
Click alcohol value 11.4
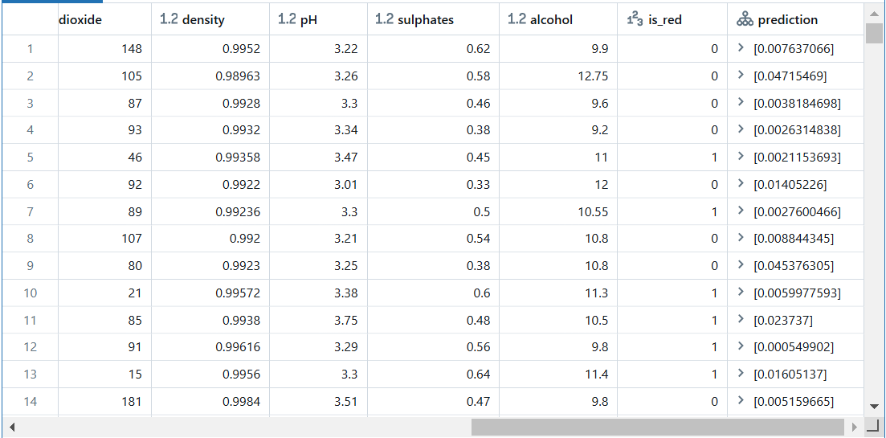[x=597, y=375]
